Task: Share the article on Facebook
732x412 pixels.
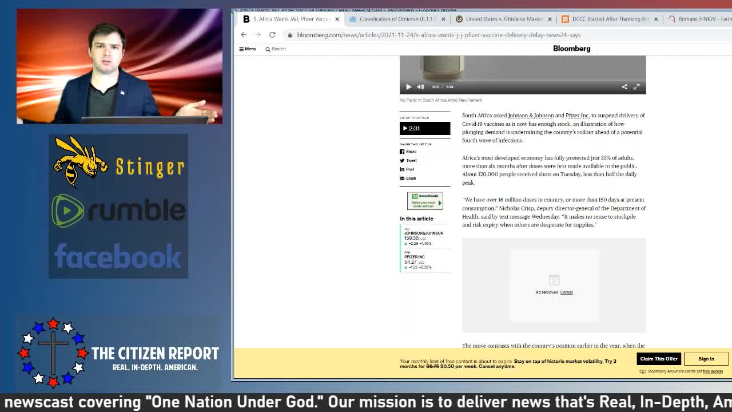Action: pyautogui.click(x=408, y=152)
